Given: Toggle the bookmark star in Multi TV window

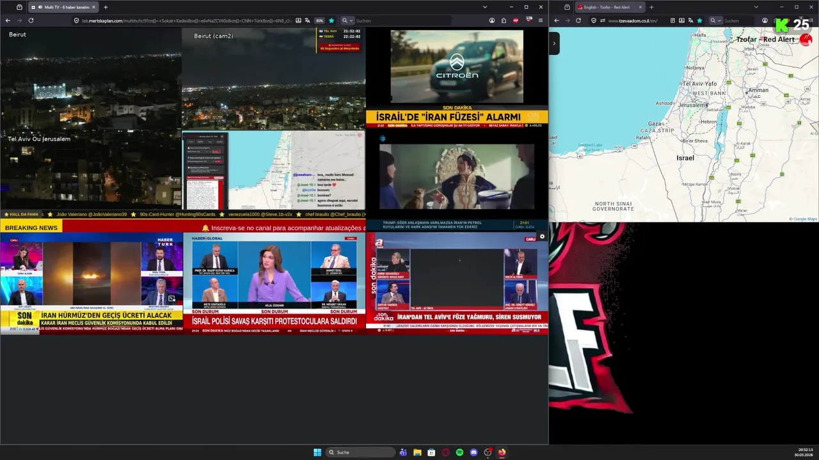Looking at the screenshot, I should (331, 20).
